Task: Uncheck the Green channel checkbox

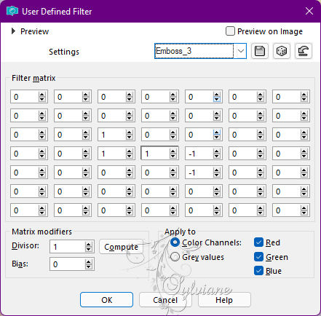Action: pyautogui.click(x=258, y=257)
